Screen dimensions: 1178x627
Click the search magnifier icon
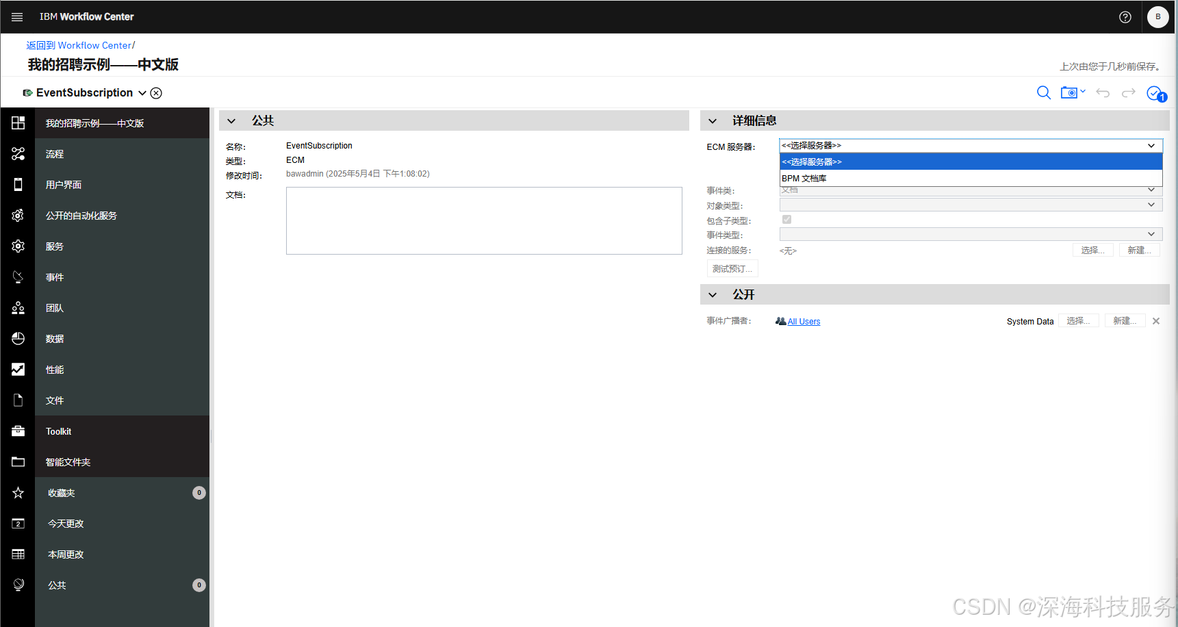coord(1044,92)
